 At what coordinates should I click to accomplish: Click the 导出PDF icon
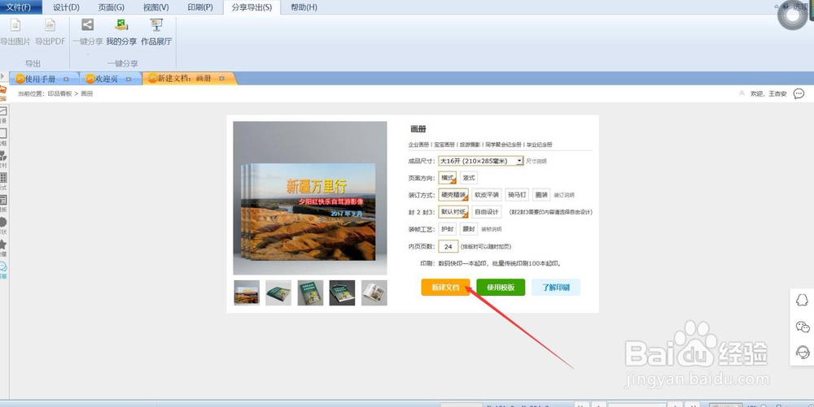coord(50,25)
